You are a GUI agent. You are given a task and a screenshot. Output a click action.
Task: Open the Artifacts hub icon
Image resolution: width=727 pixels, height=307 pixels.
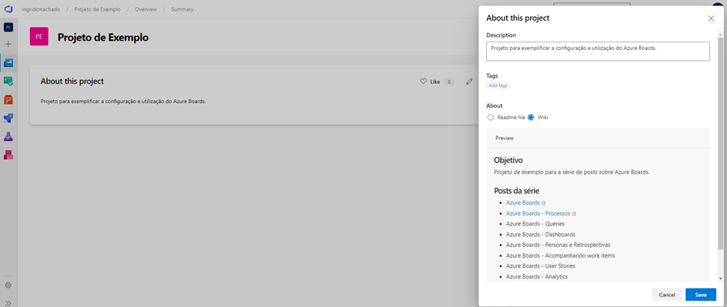click(x=8, y=155)
